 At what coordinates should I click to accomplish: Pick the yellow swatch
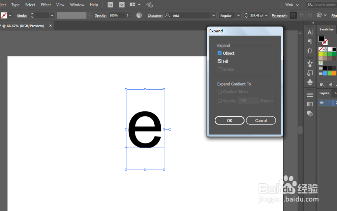tap(321, 54)
